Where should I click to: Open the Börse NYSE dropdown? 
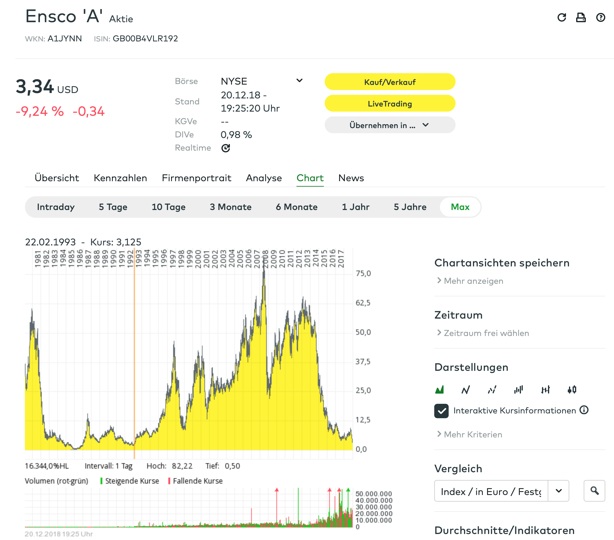tap(299, 80)
